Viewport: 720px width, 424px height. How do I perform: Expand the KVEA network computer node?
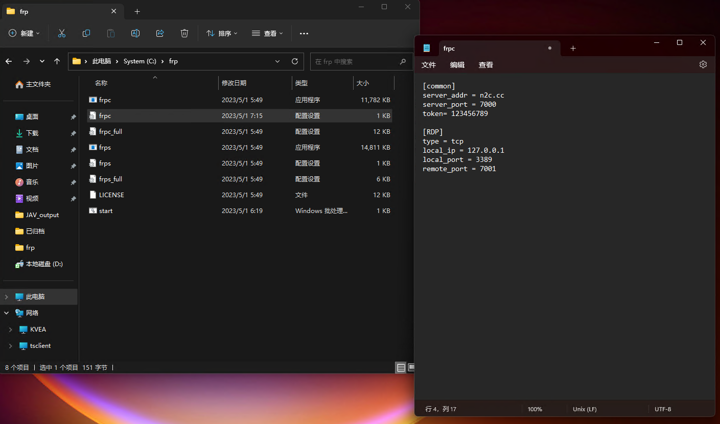point(10,329)
